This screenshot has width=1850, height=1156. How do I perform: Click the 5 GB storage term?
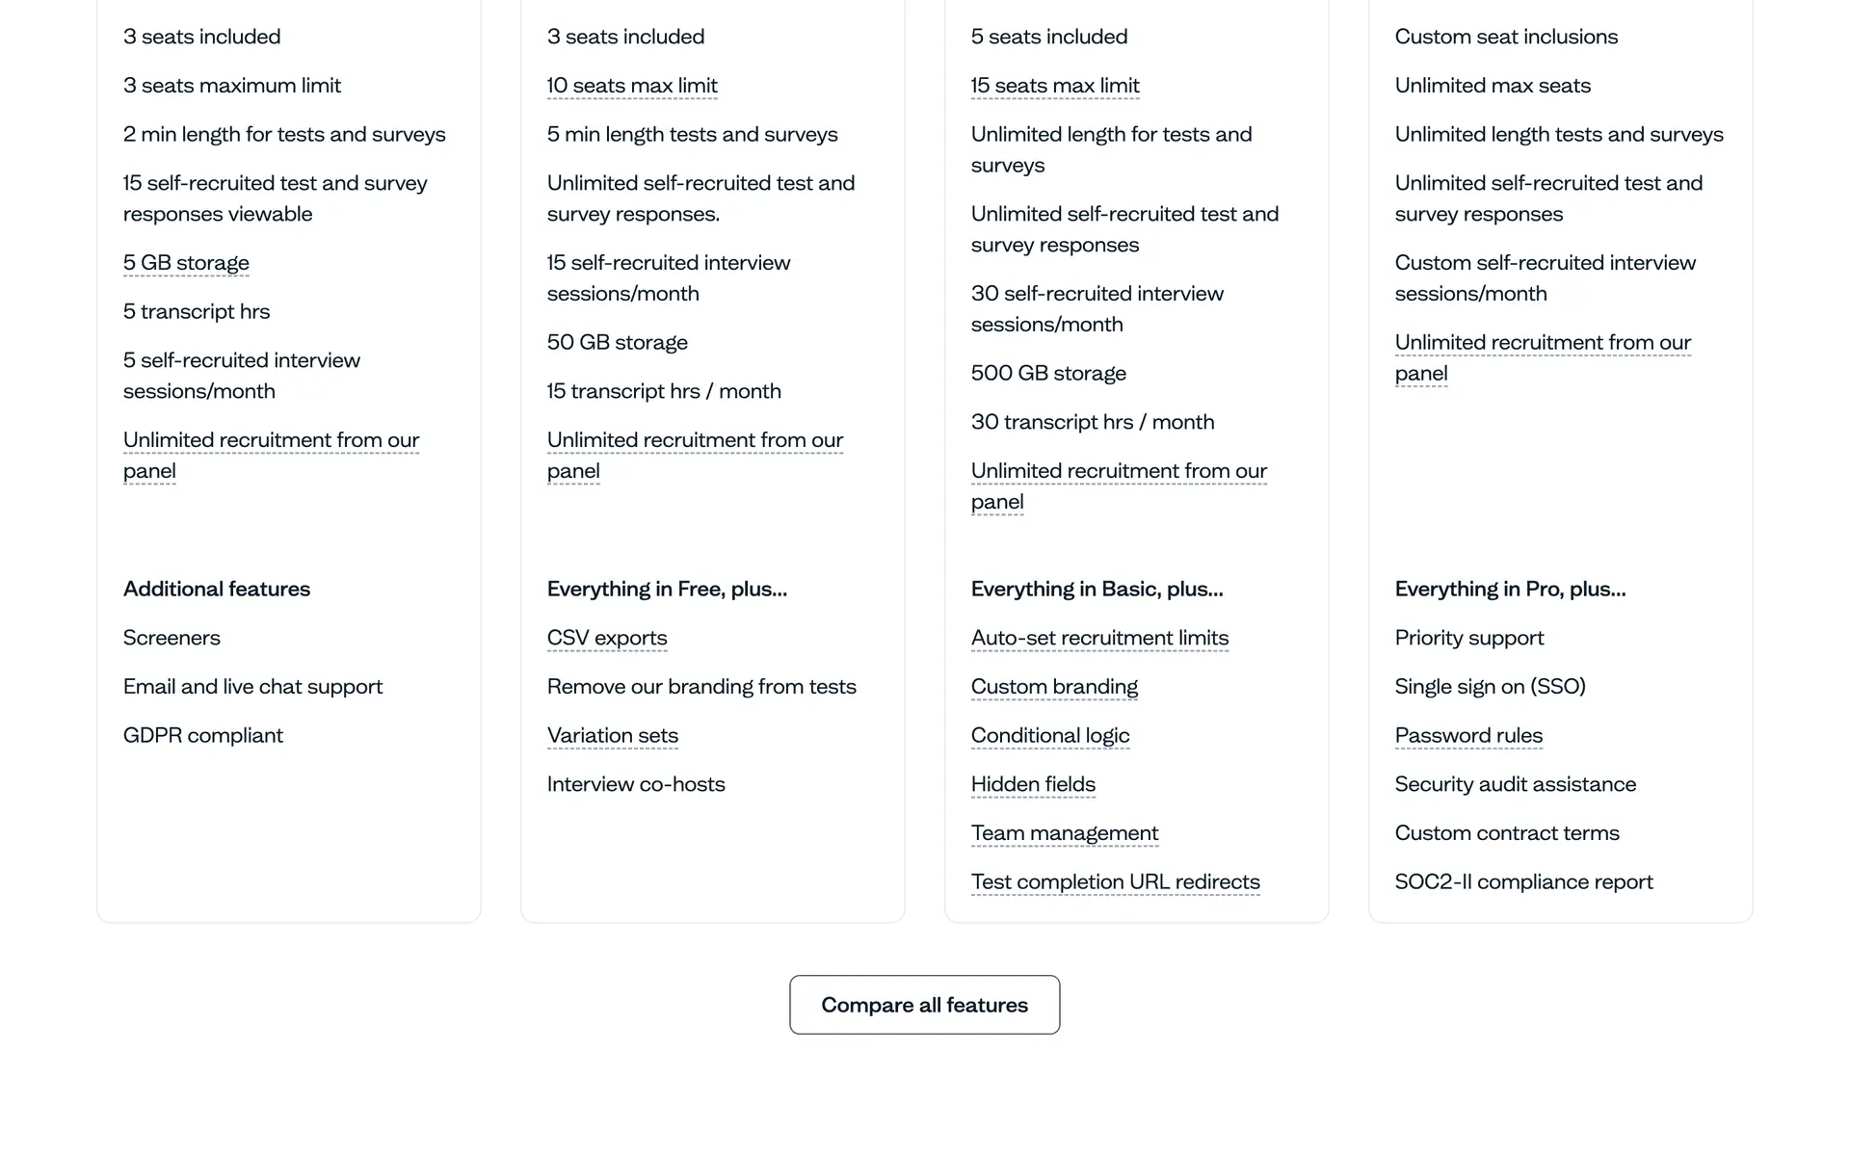click(x=186, y=263)
